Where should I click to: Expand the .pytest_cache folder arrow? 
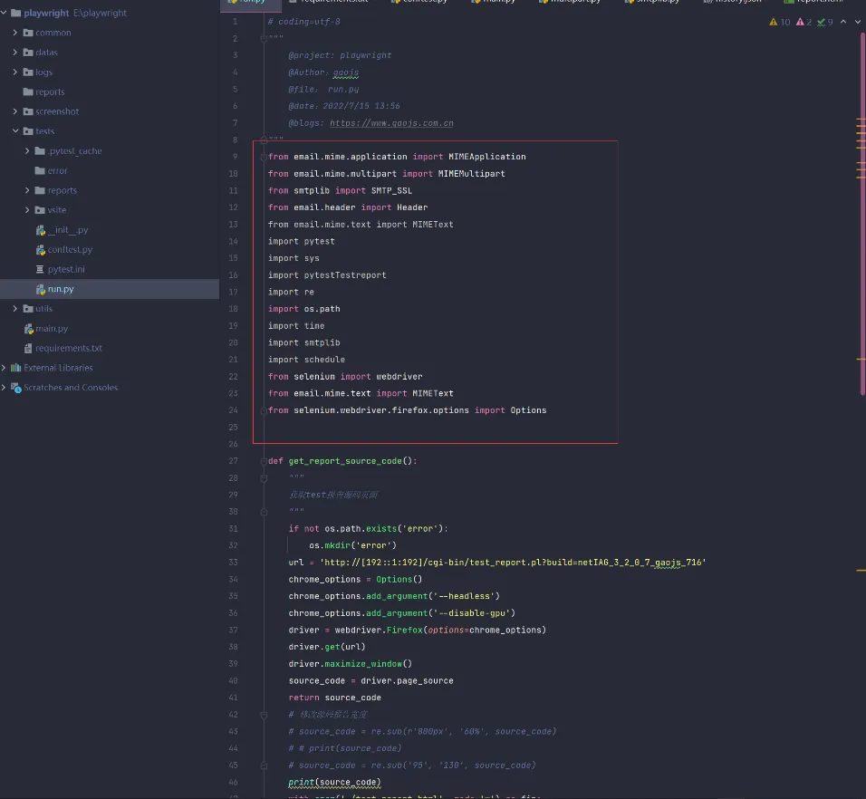coord(27,150)
